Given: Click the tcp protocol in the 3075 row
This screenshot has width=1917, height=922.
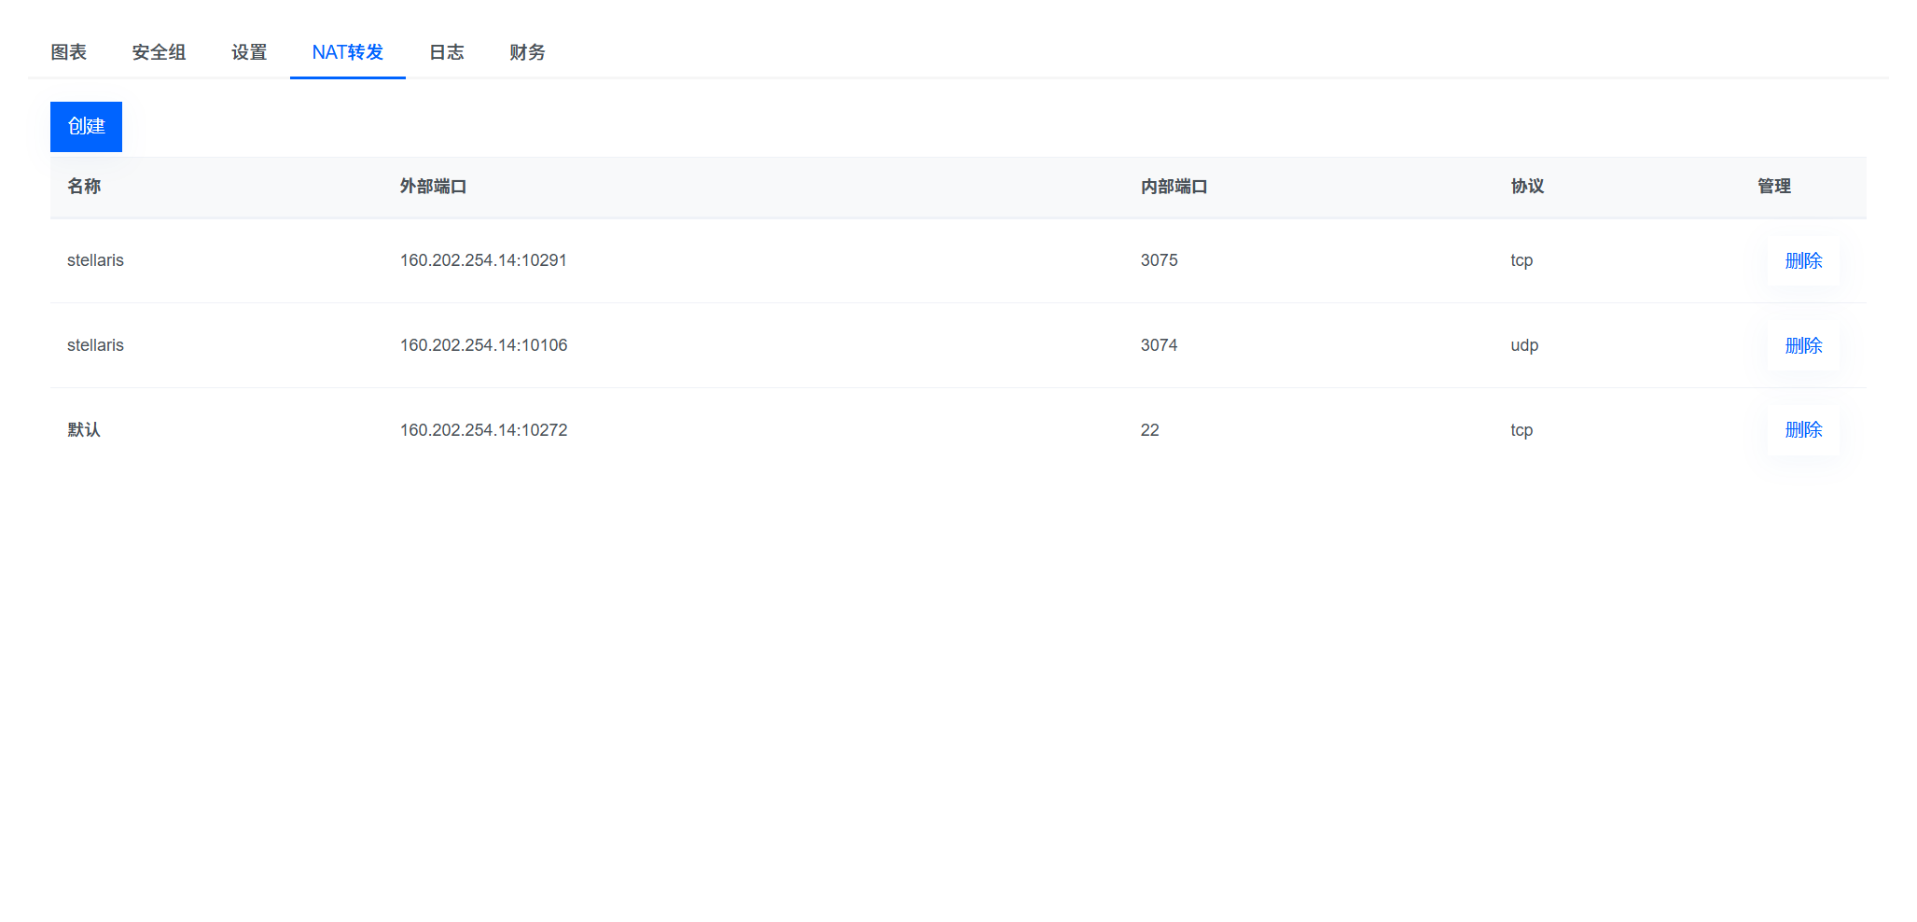Looking at the screenshot, I should coord(1521,260).
